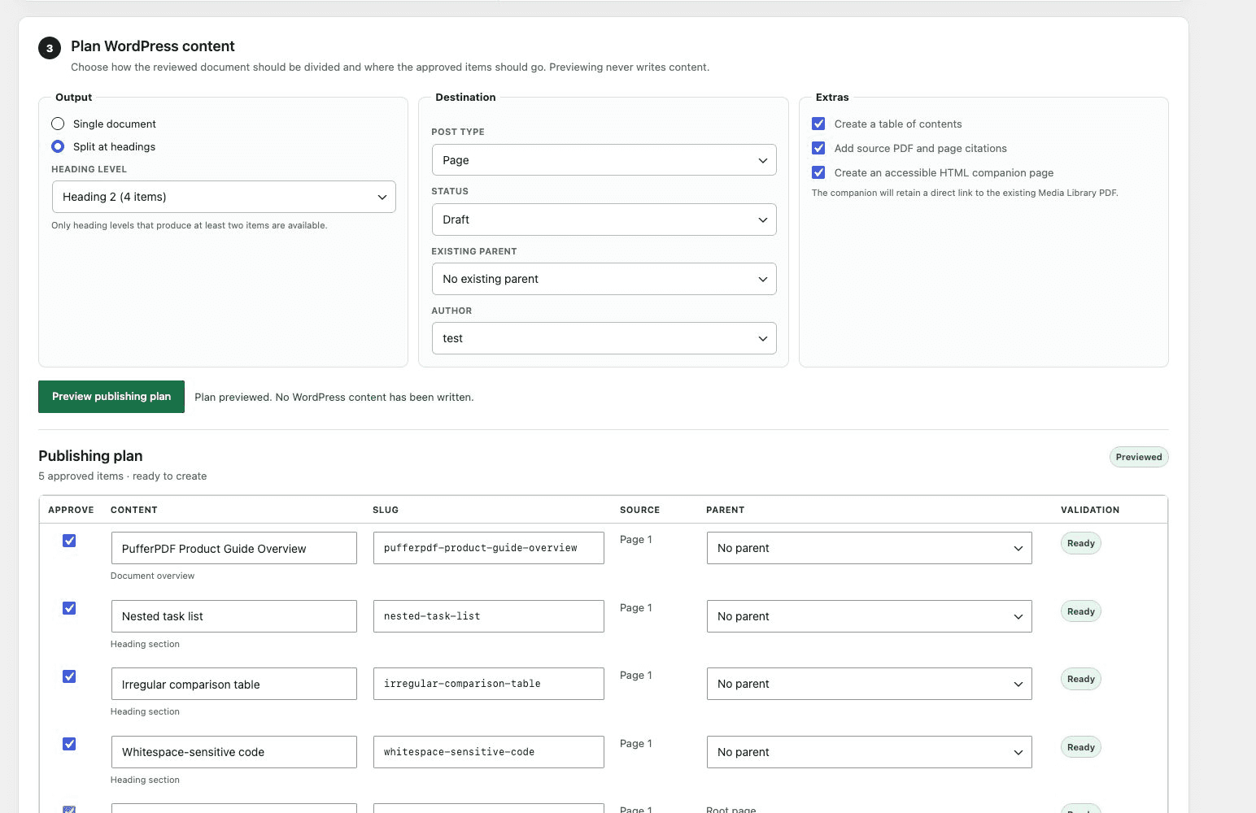Image resolution: width=1256 pixels, height=813 pixels.
Task: Click the PARENT column header
Action: (x=725, y=510)
